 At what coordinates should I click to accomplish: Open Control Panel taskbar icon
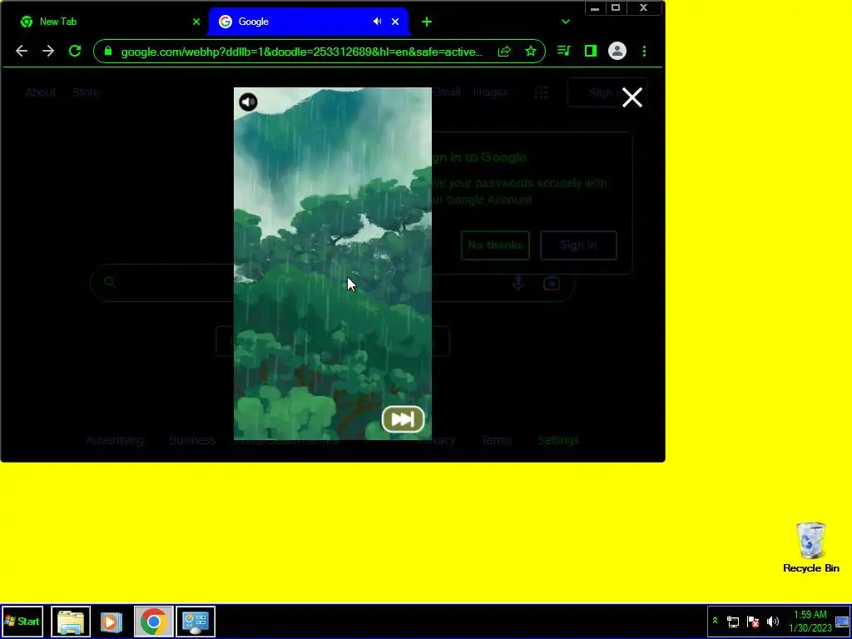point(196,622)
